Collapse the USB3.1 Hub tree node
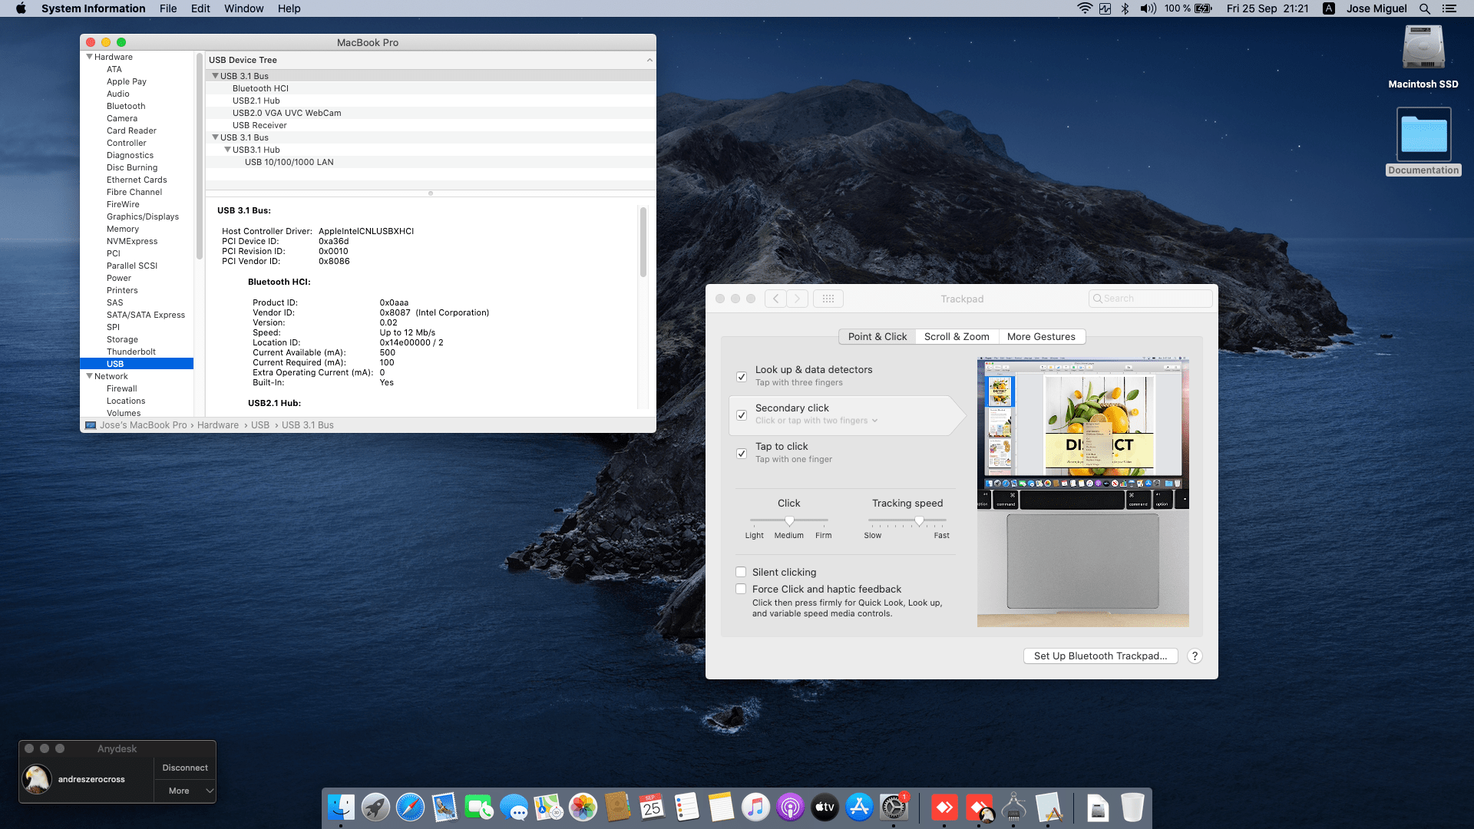 coord(227,150)
